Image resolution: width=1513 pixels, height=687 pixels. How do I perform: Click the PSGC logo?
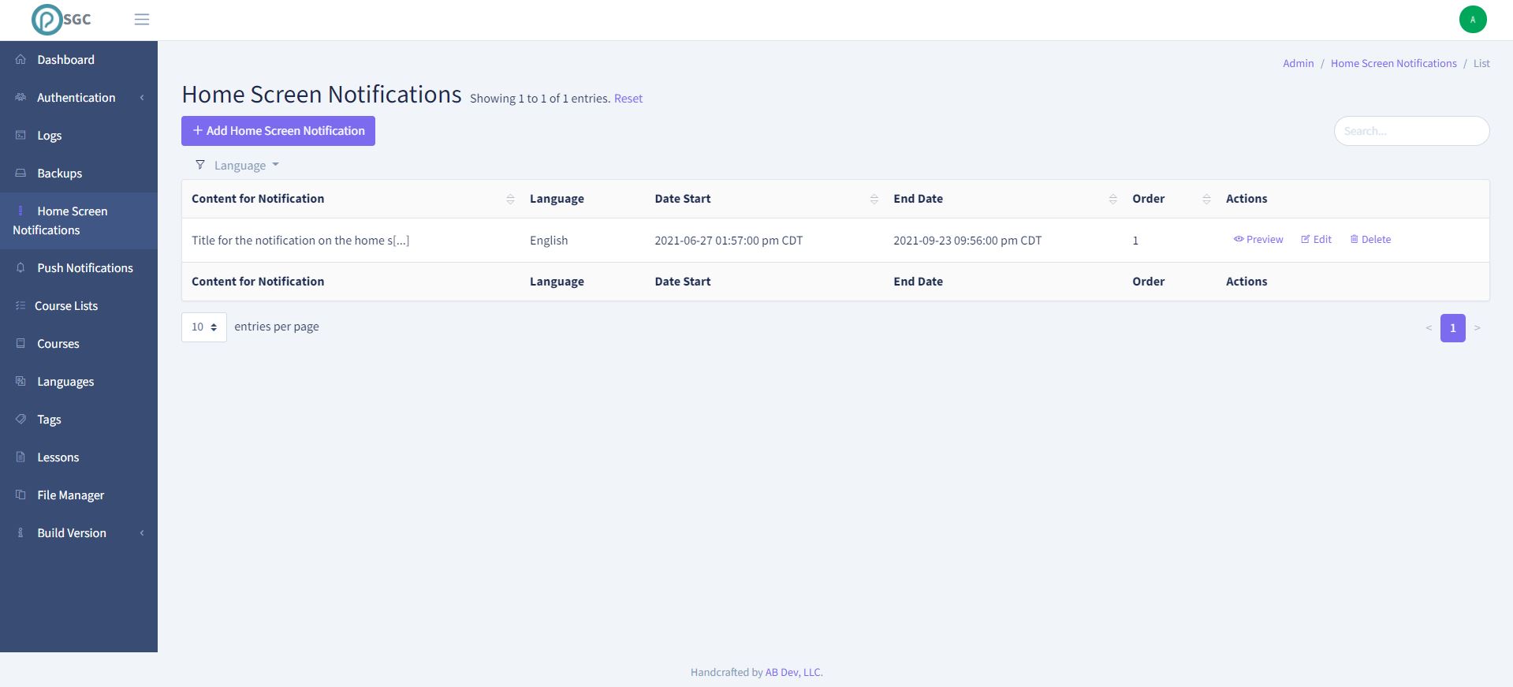(x=61, y=20)
